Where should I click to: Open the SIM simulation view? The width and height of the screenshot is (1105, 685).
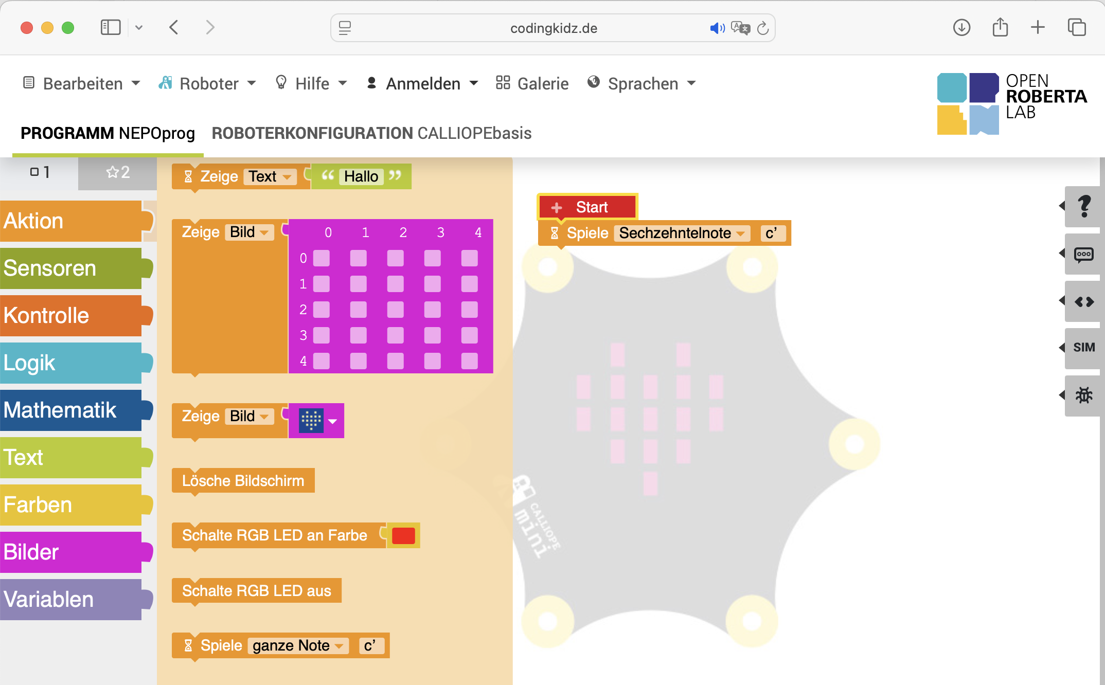[1083, 348]
